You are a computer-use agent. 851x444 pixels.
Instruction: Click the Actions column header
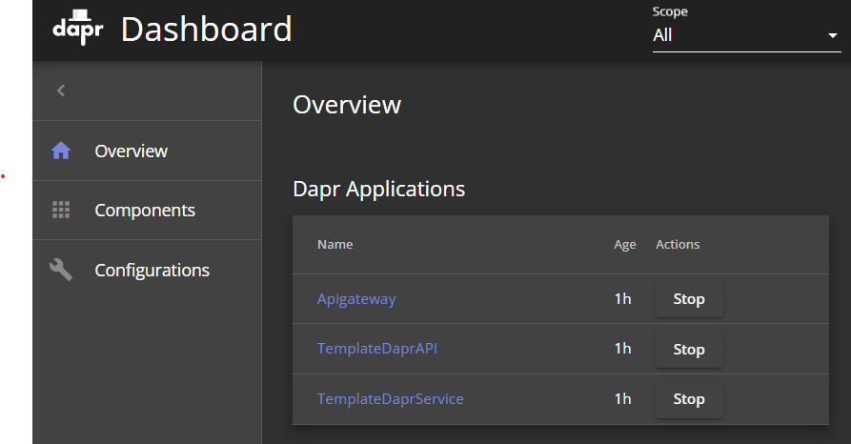(678, 244)
